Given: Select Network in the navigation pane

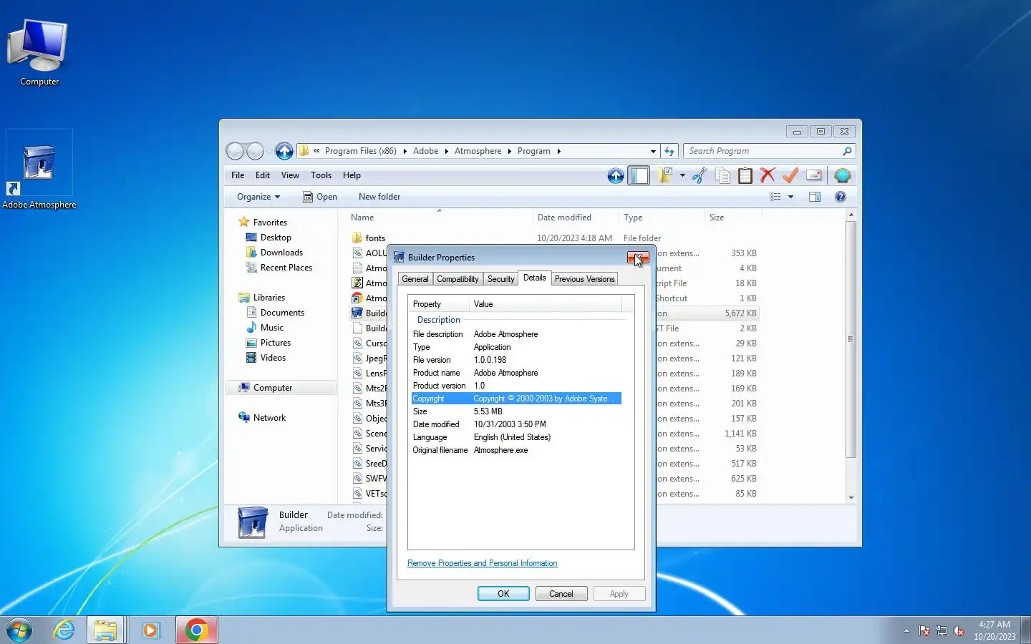Looking at the screenshot, I should click(x=269, y=418).
